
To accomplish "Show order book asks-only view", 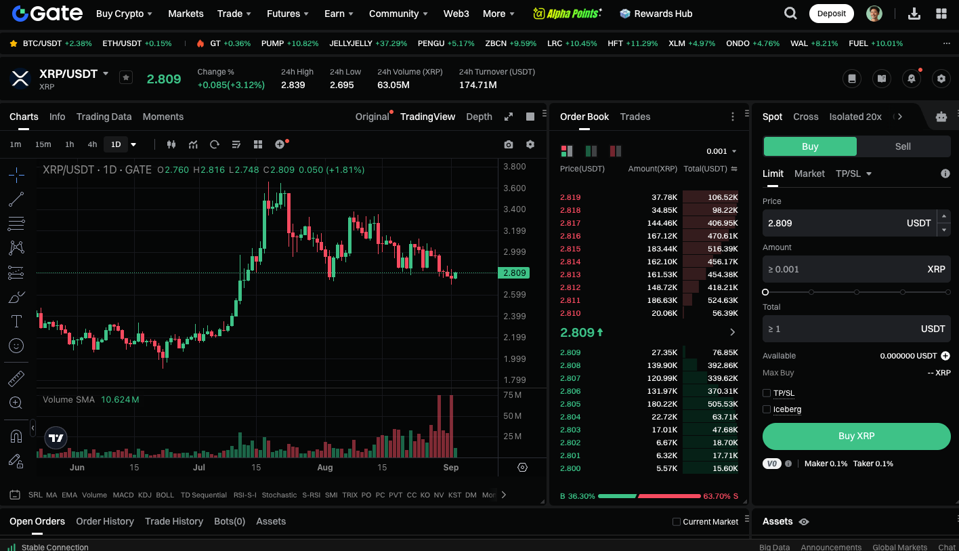I will [x=616, y=151].
